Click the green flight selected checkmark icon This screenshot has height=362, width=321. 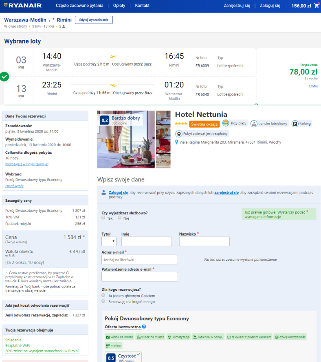4,76
